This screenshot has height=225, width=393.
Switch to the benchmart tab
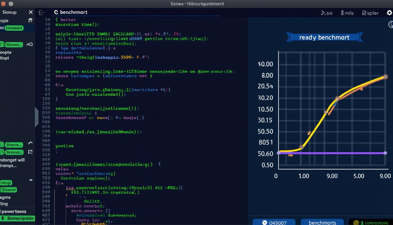[74, 12]
